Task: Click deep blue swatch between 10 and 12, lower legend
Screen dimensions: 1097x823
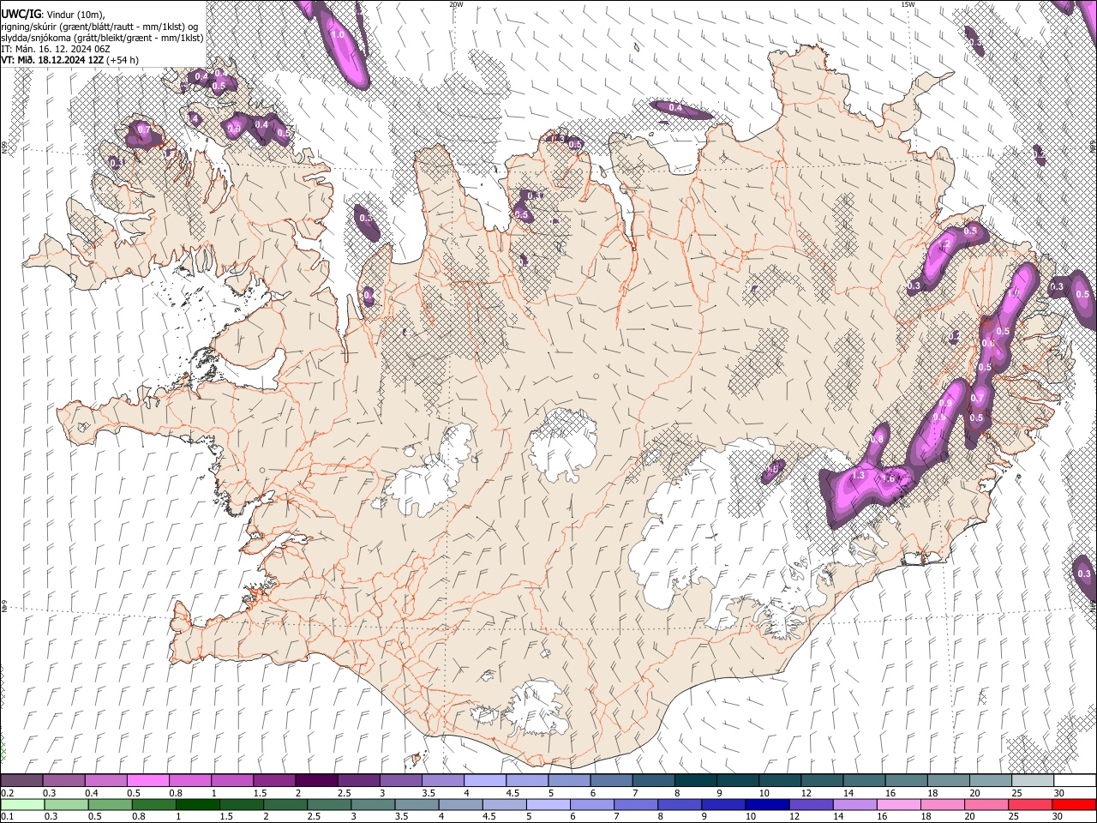Action: pos(766,804)
